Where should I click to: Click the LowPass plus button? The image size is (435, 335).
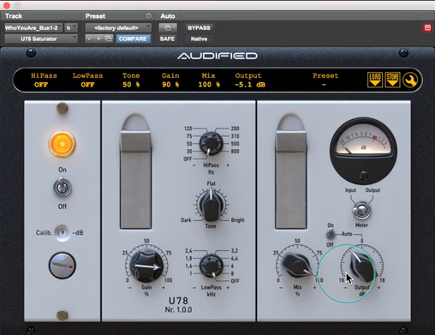tap(228, 288)
